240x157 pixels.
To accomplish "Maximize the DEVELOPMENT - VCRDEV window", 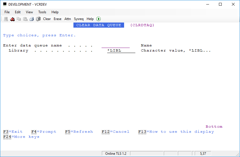I will point(220,4).
